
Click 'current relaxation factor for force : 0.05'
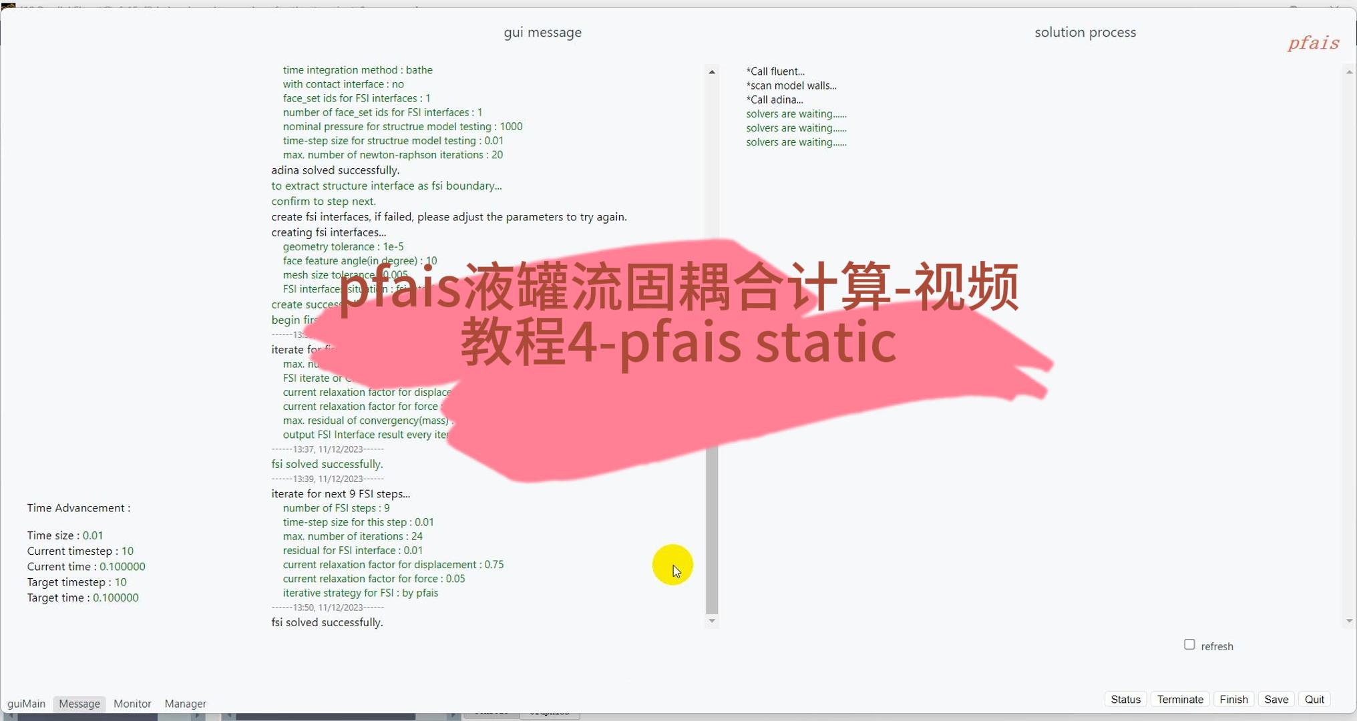(374, 579)
